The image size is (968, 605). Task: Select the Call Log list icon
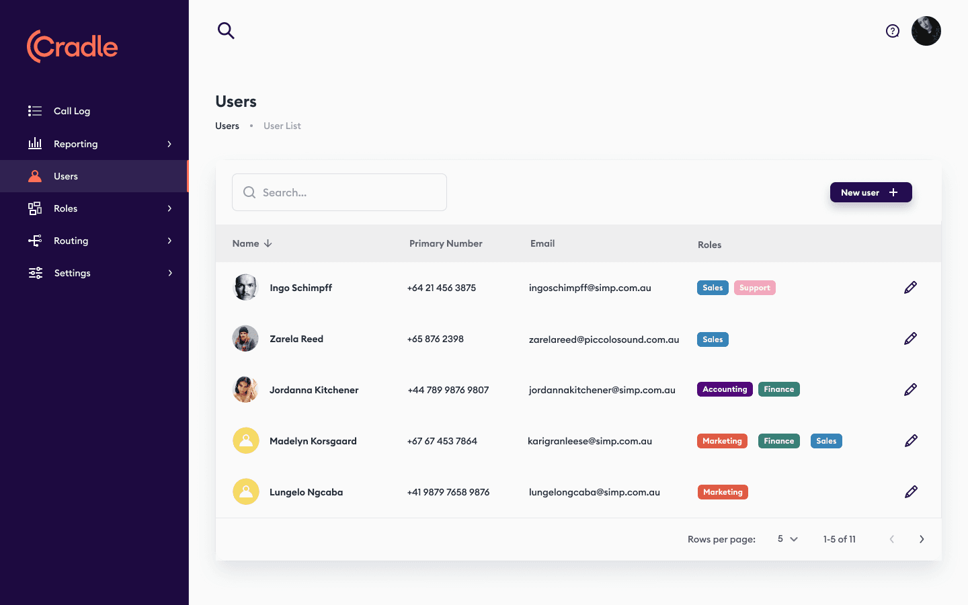click(x=34, y=110)
